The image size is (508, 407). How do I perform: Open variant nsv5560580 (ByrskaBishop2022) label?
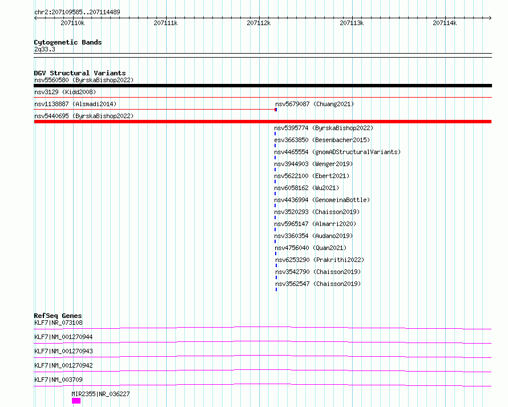[x=84, y=80]
